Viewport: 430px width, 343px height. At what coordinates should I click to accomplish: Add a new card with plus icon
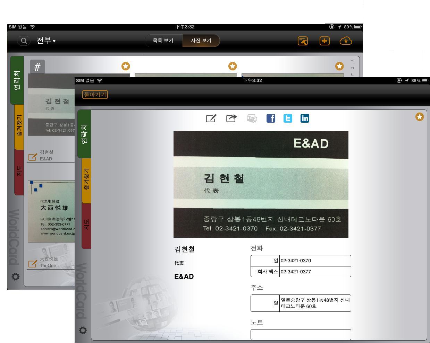click(324, 41)
